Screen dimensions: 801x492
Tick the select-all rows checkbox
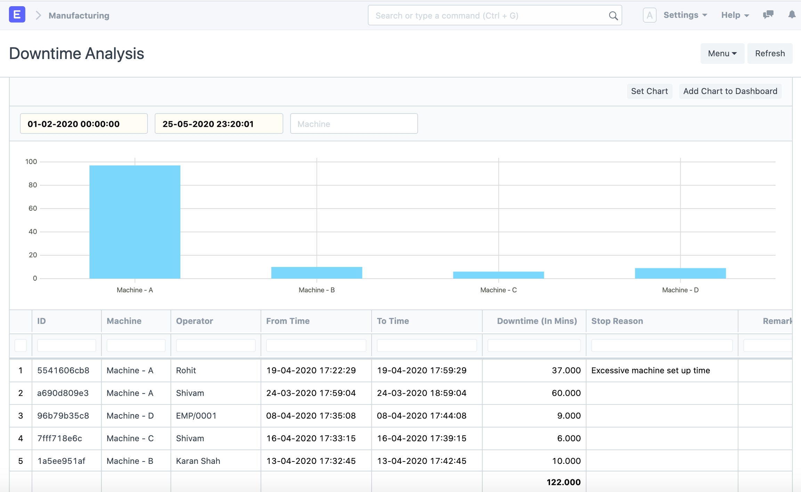[x=21, y=345]
